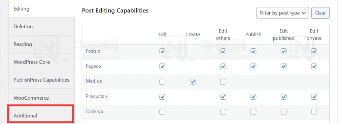Disable Edit published for Pages
The width and height of the screenshot is (338, 124).
[x=284, y=66]
